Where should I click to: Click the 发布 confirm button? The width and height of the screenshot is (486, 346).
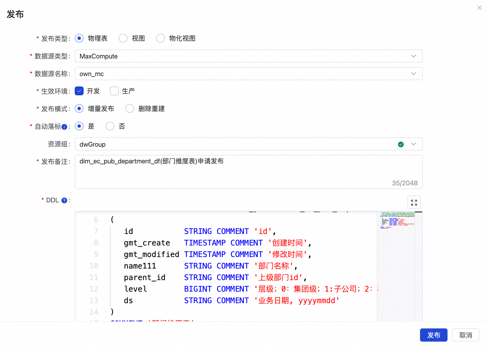pyautogui.click(x=433, y=335)
